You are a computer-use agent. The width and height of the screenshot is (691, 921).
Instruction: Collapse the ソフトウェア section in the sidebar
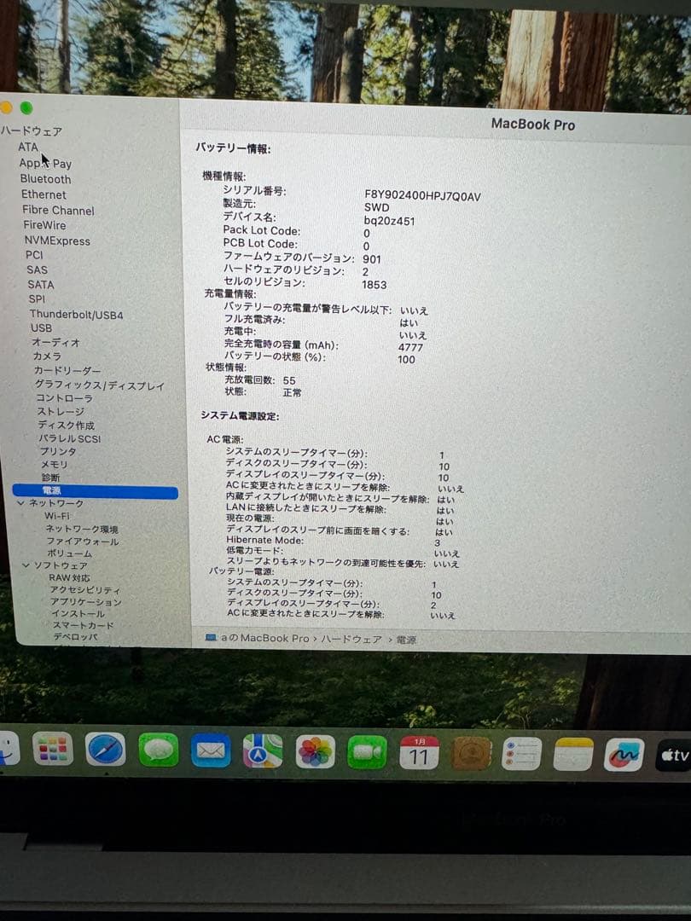pos(26,565)
